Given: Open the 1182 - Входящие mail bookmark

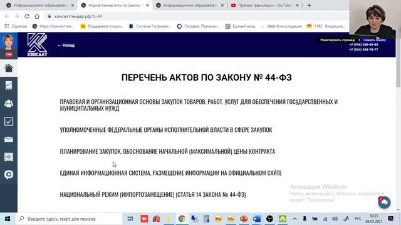Looking at the screenshot, I should (x=326, y=26).
